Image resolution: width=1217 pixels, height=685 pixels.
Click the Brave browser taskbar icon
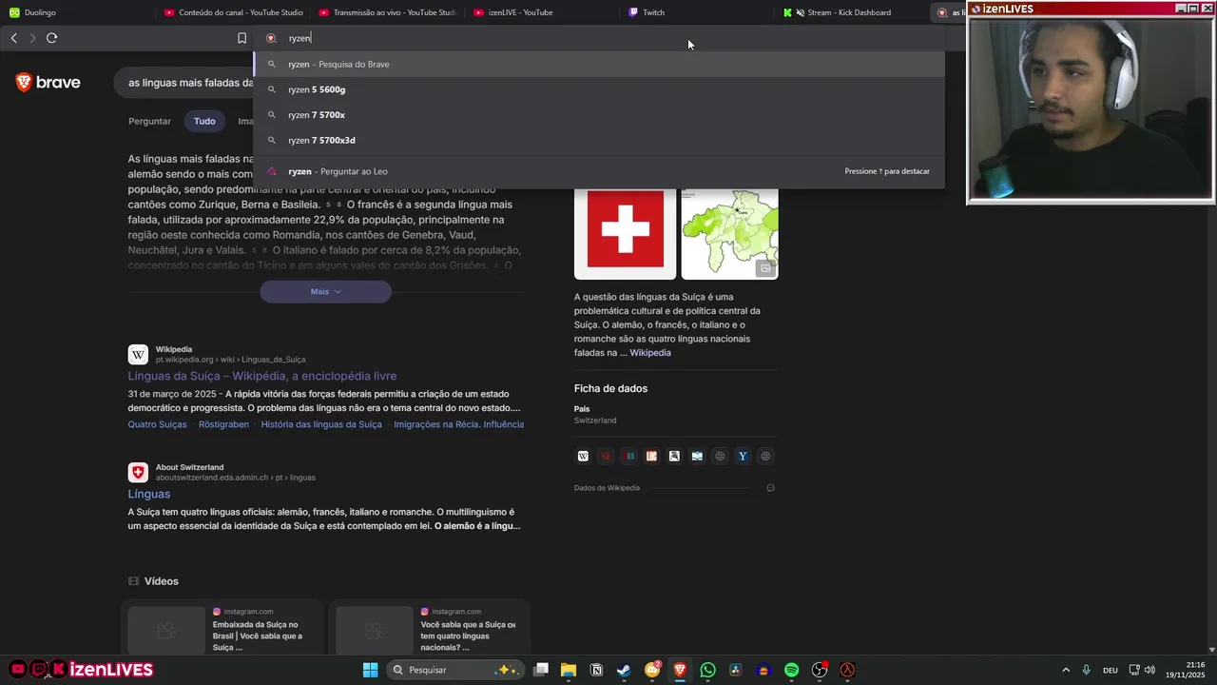point(680,670)
